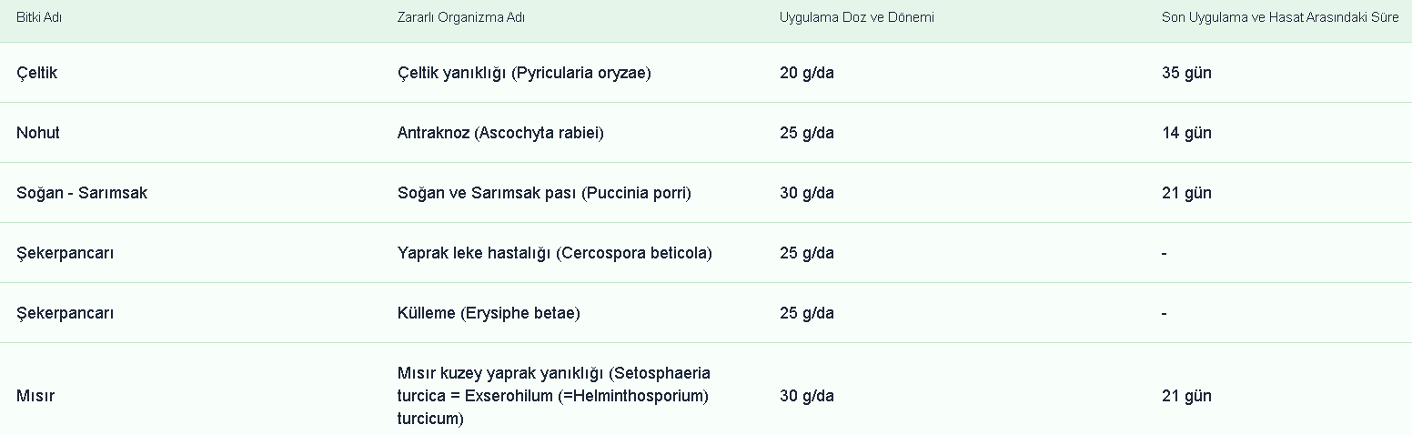Viewport: 1412px width, 435px height.
Task: Select the 14 gün harvest interval
Action: pyautogui.click(x=1186, y=133)
